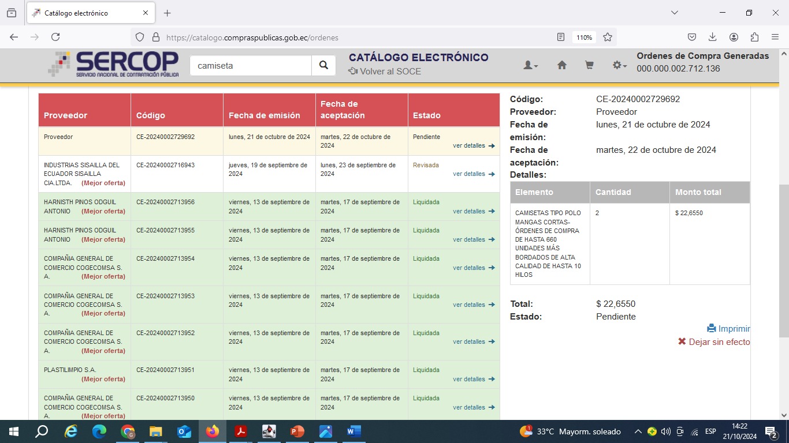Open Firefox downloads panel

[713, 37]
